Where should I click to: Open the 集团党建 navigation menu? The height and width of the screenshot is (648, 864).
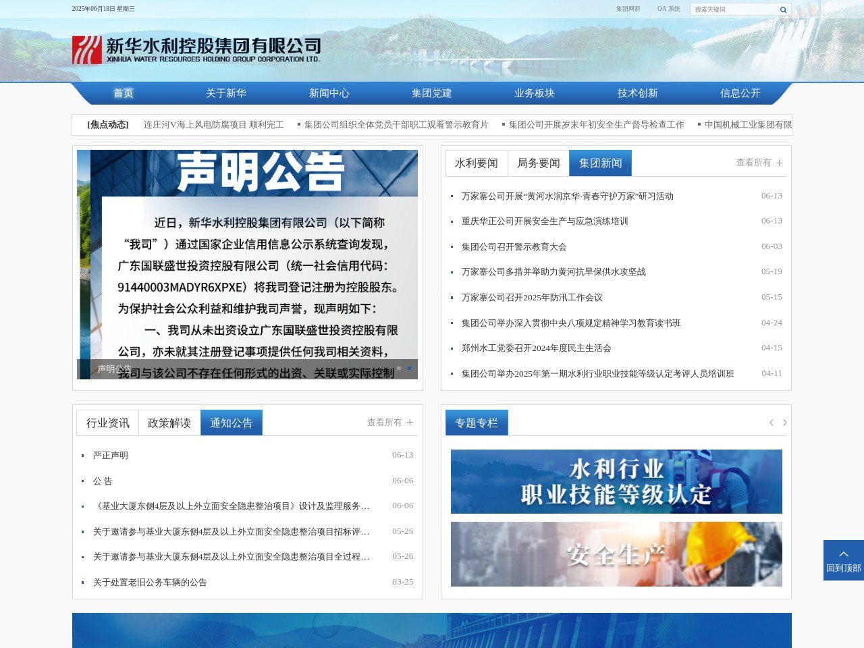click(432, 93)
